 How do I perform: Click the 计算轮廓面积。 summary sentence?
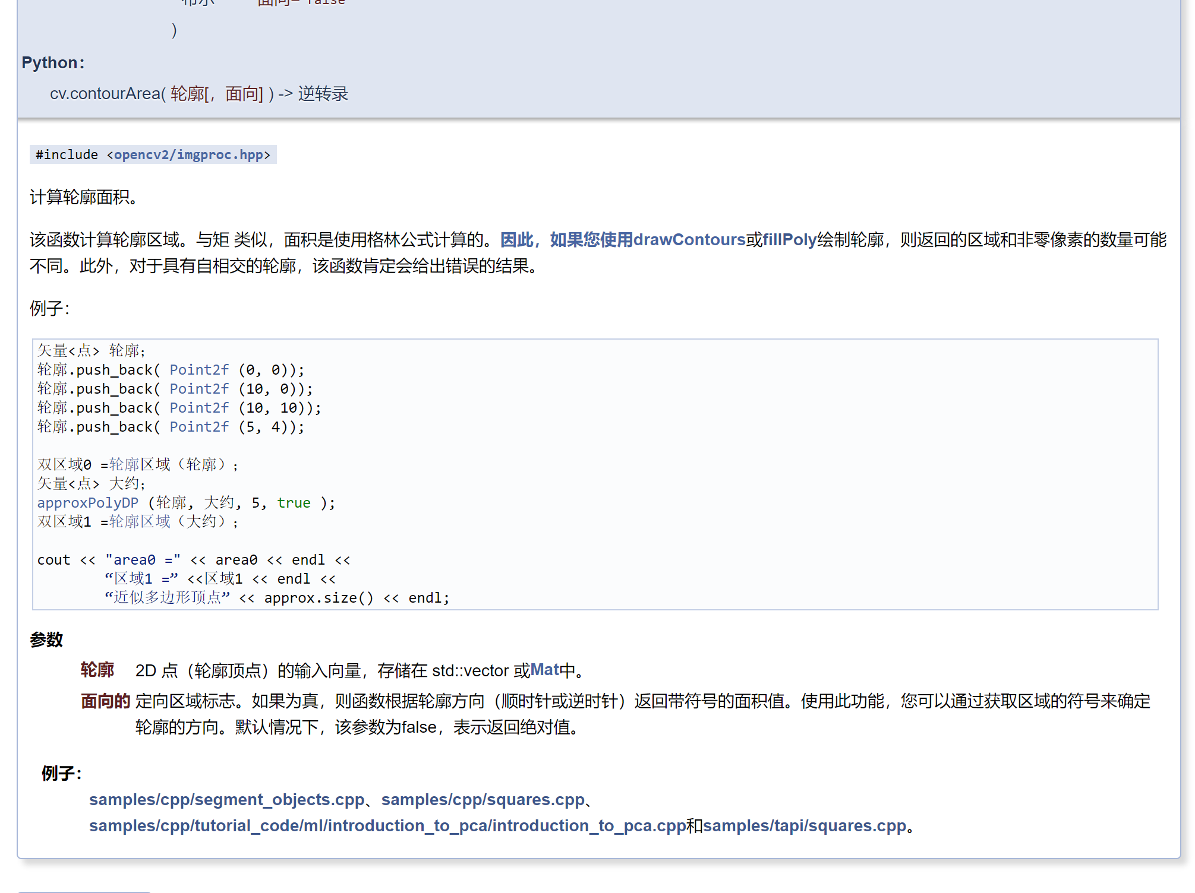coord(84,197)
